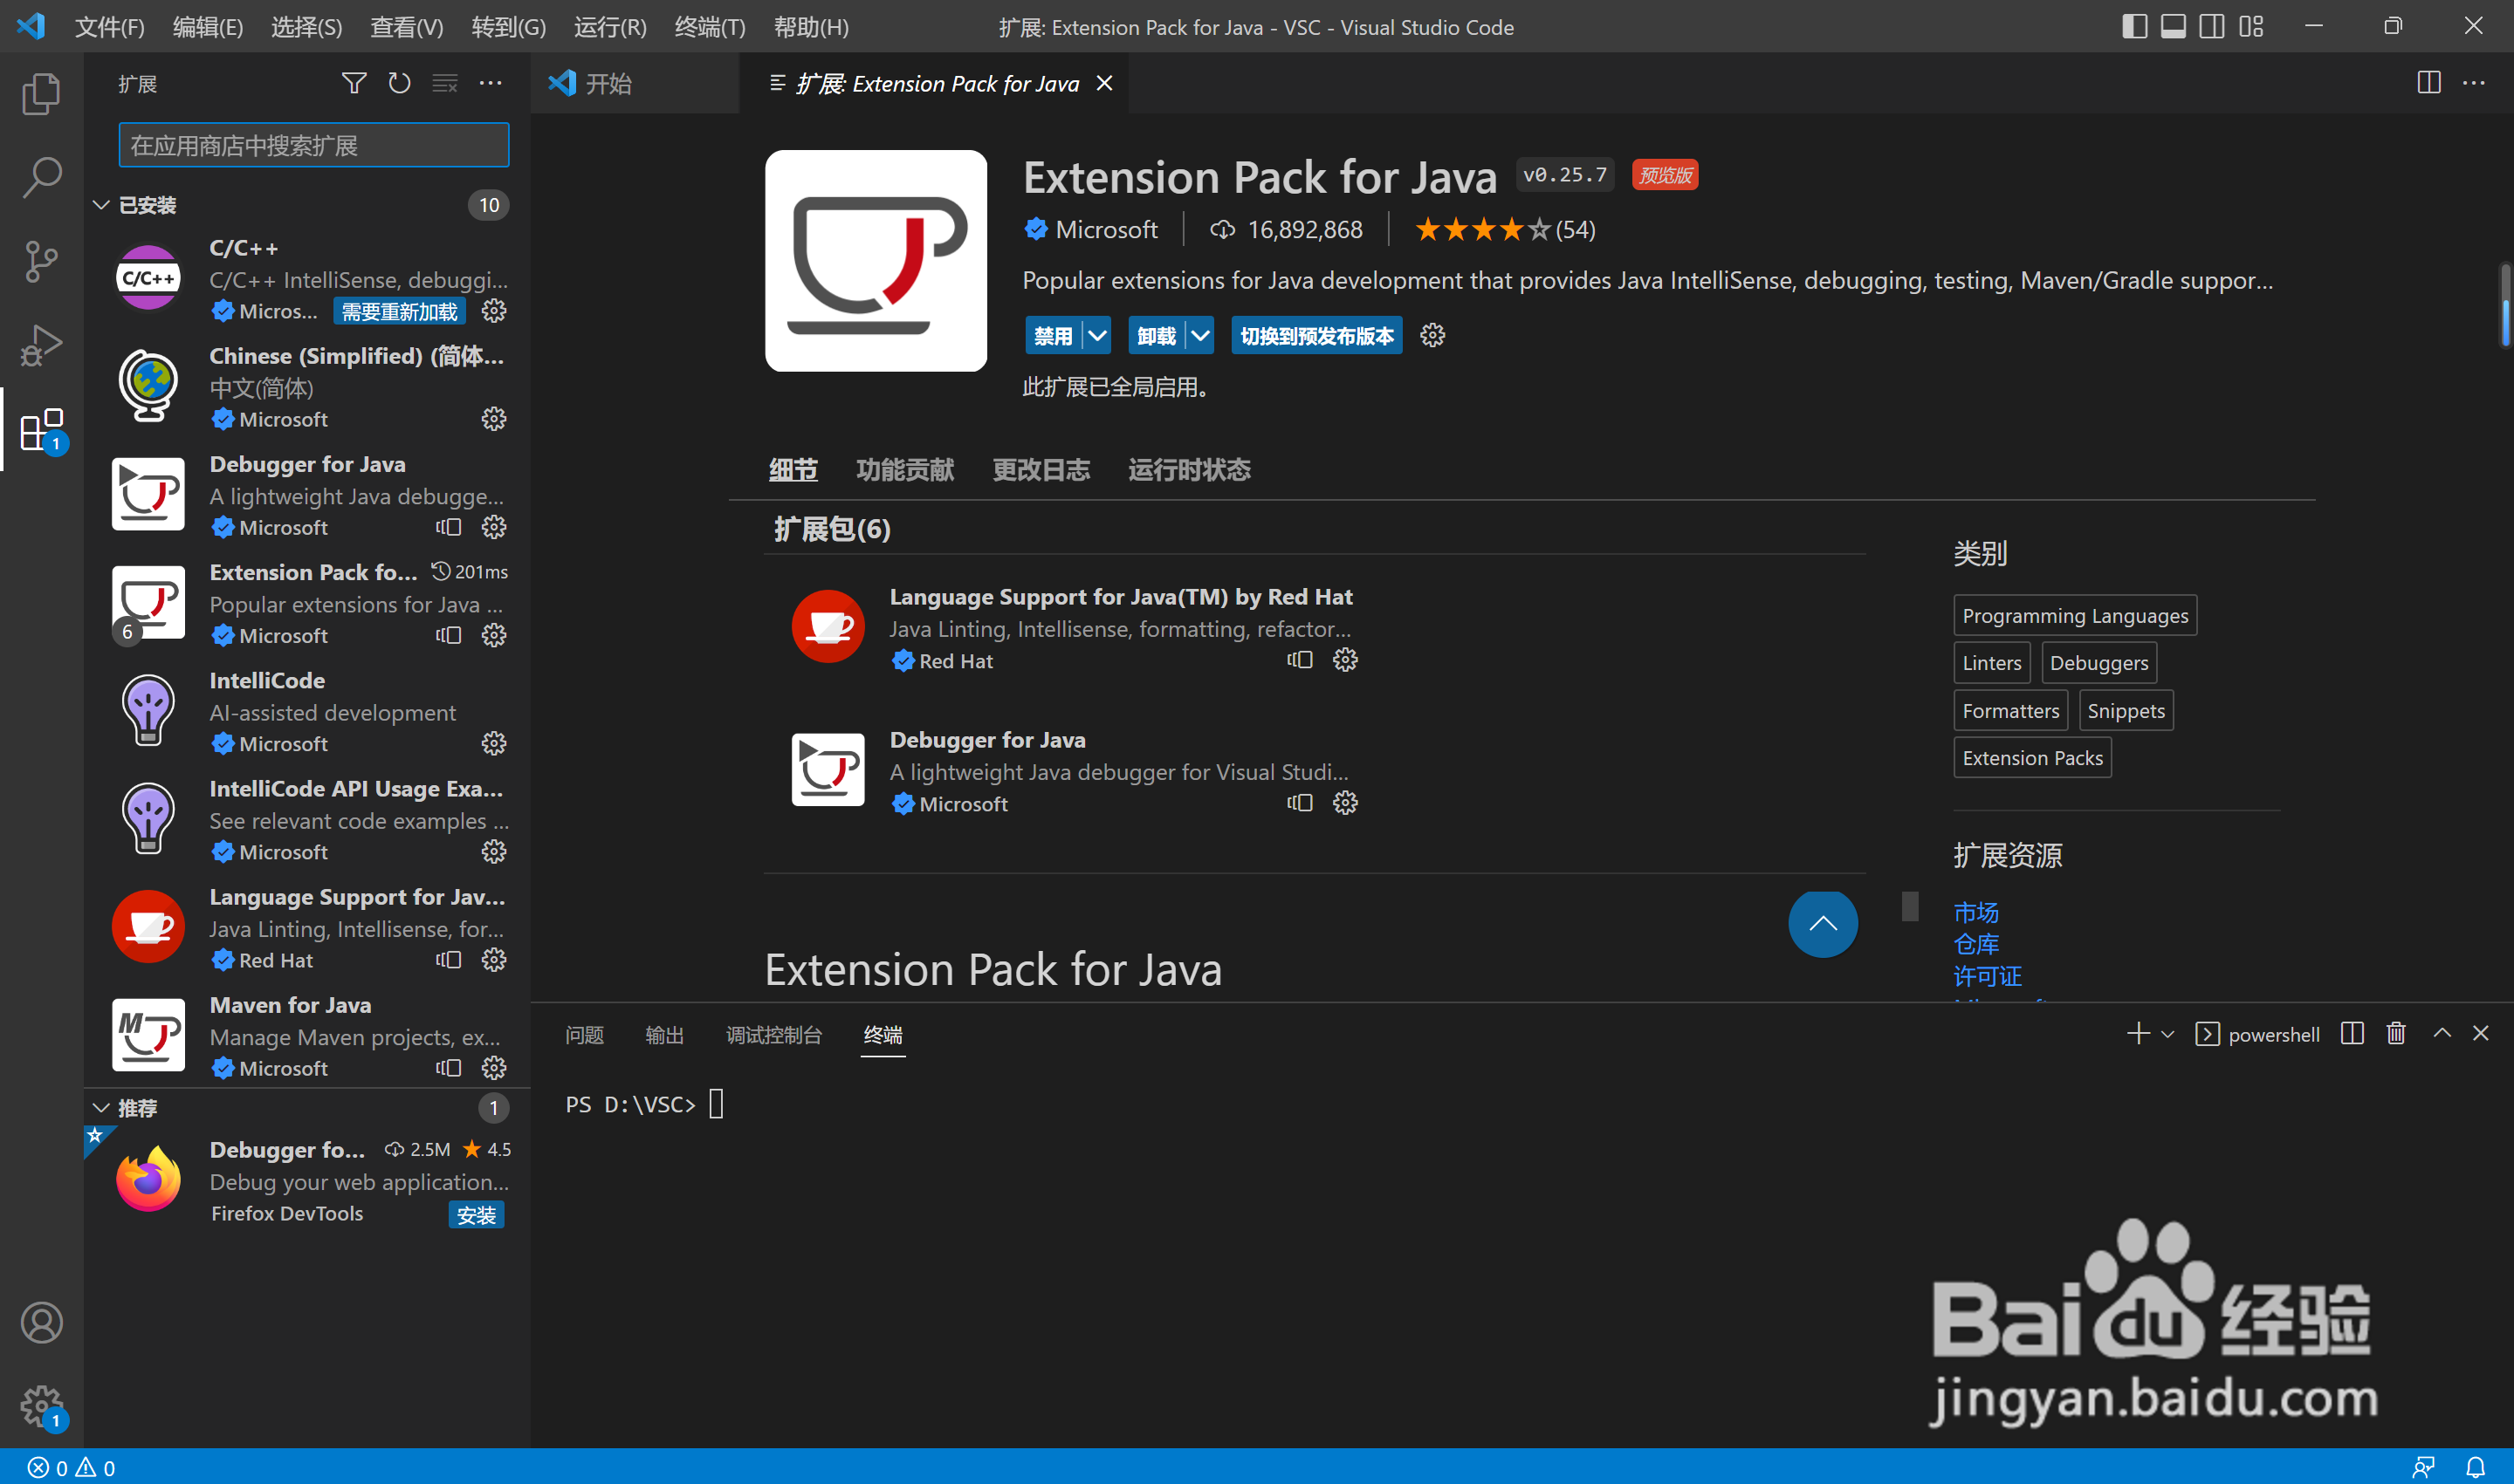Open the 市场 marketplace link

tap(1975, 912)
